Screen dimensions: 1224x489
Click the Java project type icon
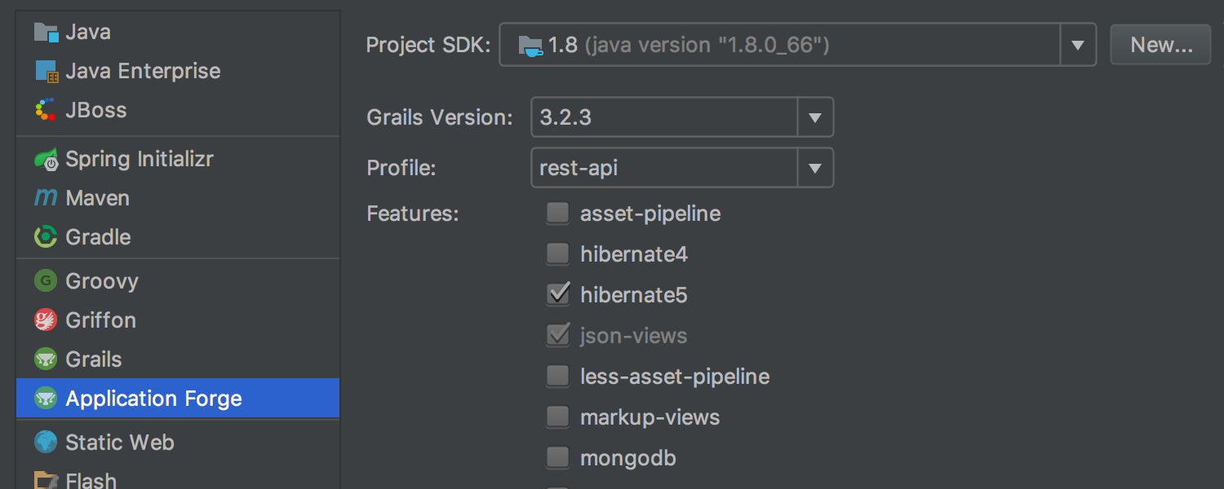(46, 33)
